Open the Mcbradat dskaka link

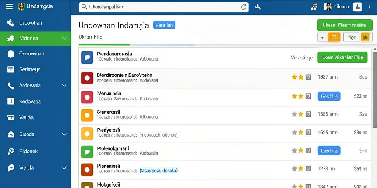pyautogui.click(x=159, y=171)
